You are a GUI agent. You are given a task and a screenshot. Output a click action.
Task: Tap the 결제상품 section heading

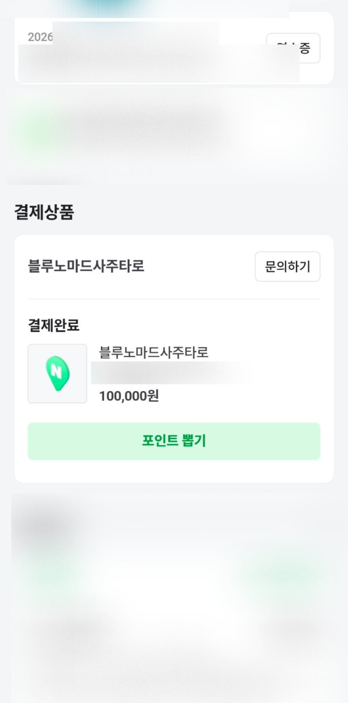coord(44,212)
